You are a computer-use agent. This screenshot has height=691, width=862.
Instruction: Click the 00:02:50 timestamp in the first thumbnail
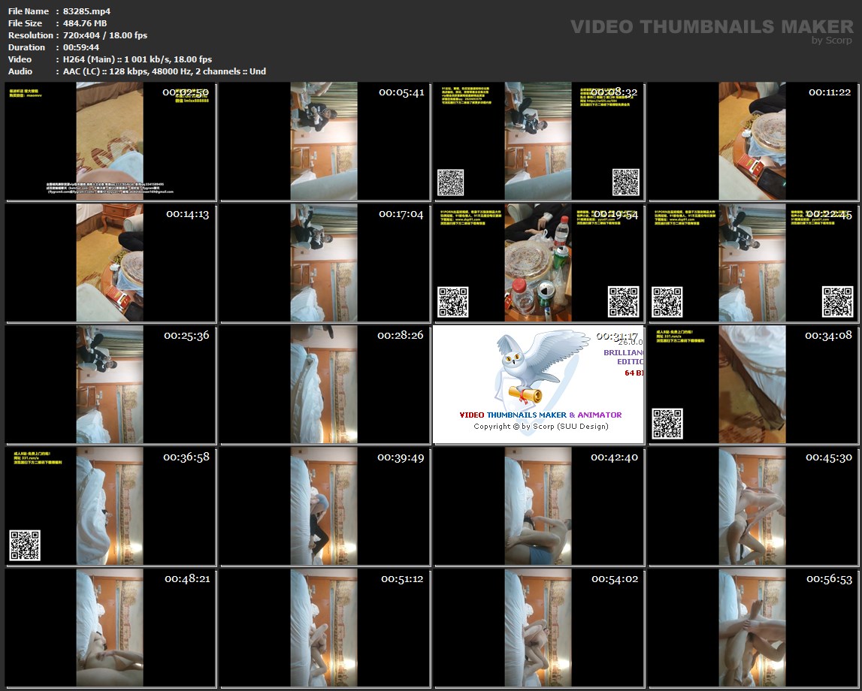[185, 92]
